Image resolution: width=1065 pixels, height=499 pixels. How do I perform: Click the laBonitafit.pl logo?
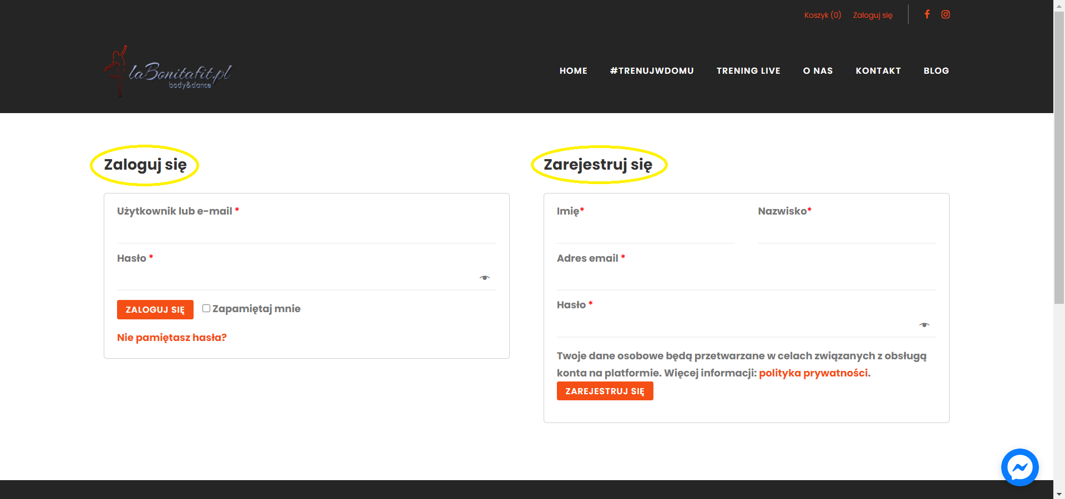[x=168, y=72]
